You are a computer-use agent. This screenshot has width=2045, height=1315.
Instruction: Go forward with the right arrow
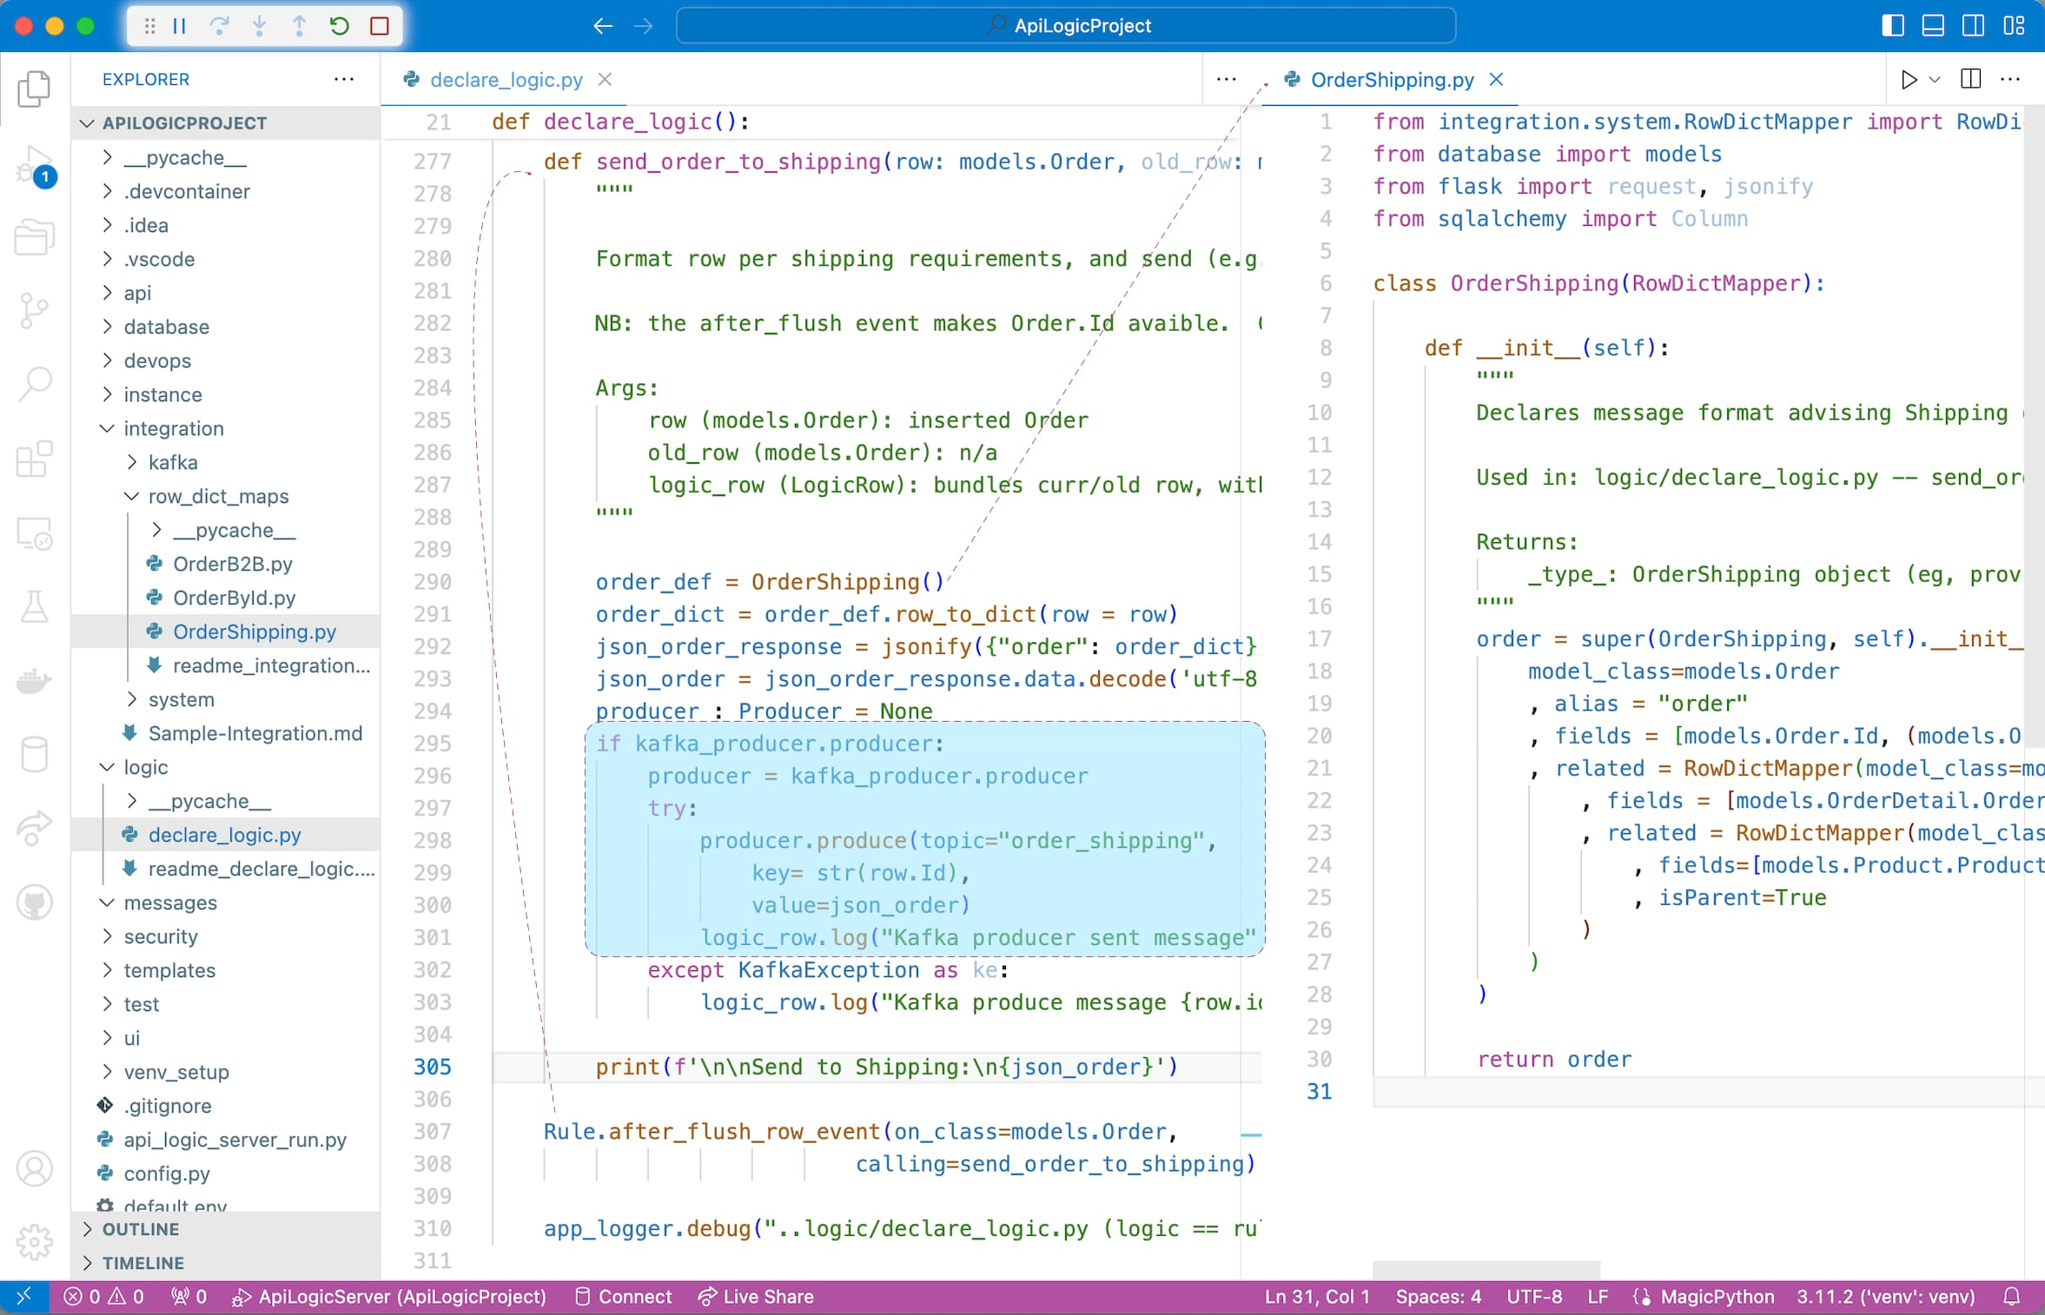pos(643,26)
